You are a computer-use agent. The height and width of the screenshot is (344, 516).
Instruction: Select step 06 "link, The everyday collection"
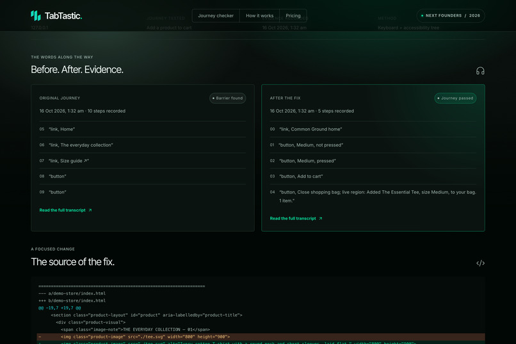(x=143, y=145)
